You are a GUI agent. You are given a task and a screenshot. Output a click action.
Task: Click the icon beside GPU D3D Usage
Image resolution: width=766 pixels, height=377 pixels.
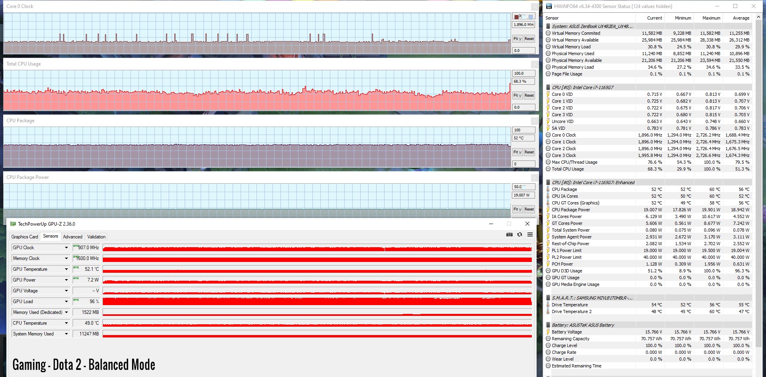548,271
